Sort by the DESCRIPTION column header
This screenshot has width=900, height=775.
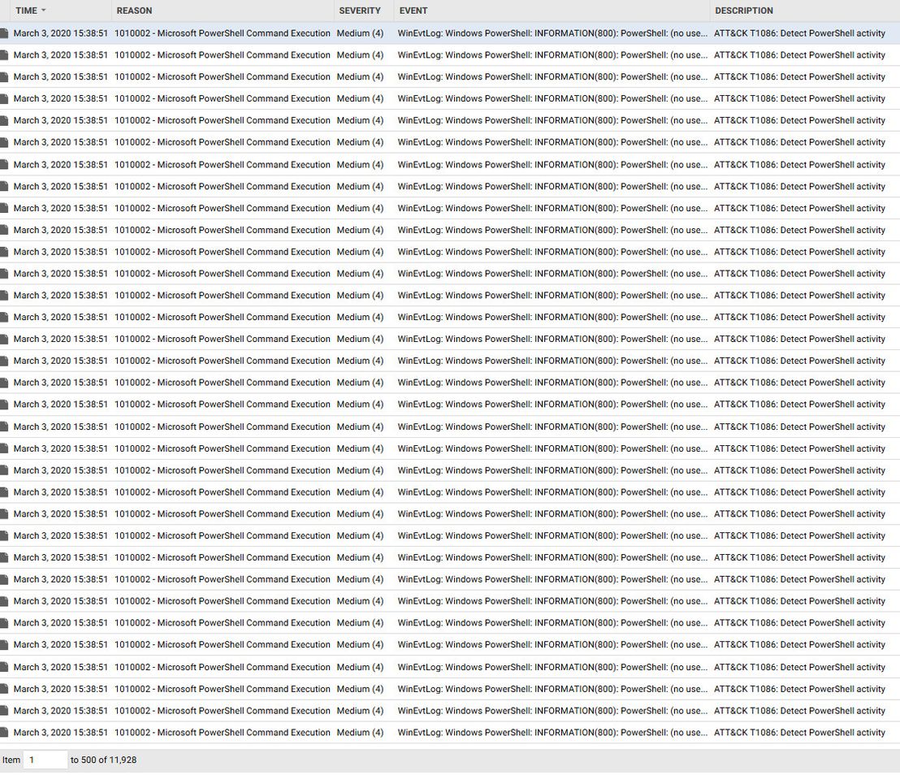744,11
